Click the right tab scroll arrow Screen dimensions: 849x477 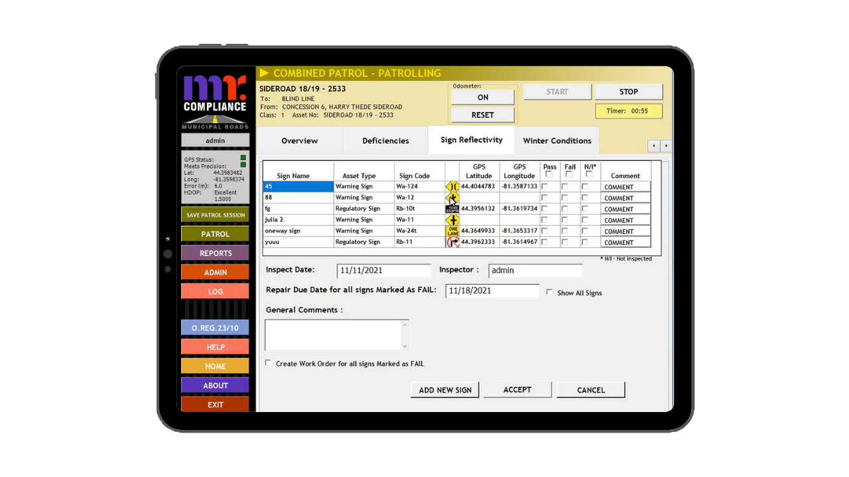pyautogui.click(x=665, y=146)
